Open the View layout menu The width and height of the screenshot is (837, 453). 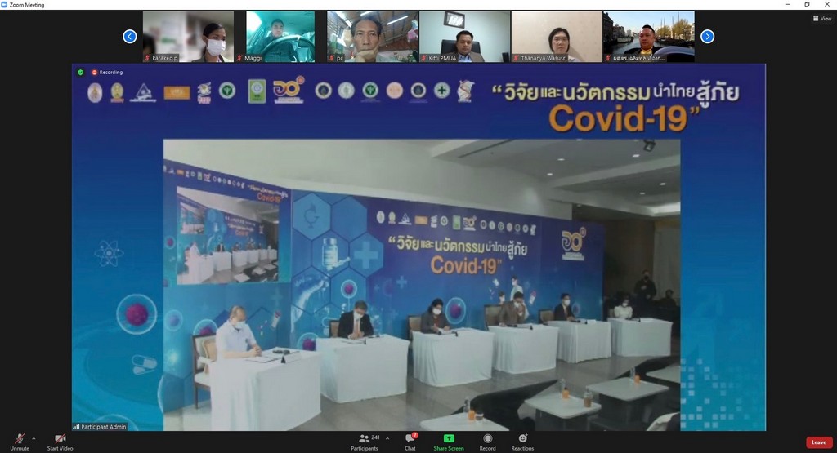(x=821, y=19)
